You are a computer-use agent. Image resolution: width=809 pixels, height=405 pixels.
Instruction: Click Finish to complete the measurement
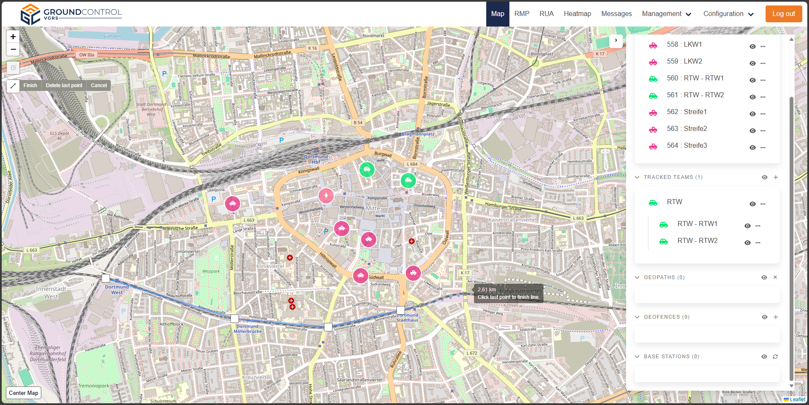(x=30, y=85)
